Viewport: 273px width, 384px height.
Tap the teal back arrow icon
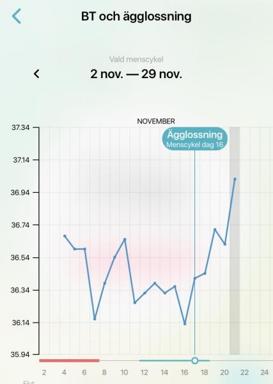[x=17, y=16]
